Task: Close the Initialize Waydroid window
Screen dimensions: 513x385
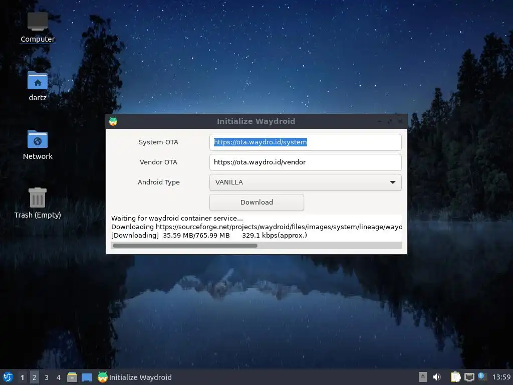Action: (400, 121)
